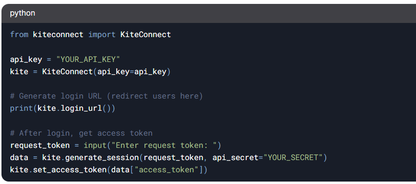The width and height of the screenshot is (416, 184).
Task: Click the "YOUR_API_KEY" string literal
Action: 88,60
